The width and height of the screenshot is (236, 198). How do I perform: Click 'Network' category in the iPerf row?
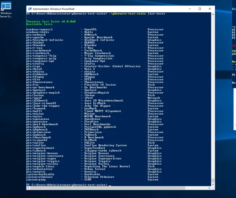(154, 98)
